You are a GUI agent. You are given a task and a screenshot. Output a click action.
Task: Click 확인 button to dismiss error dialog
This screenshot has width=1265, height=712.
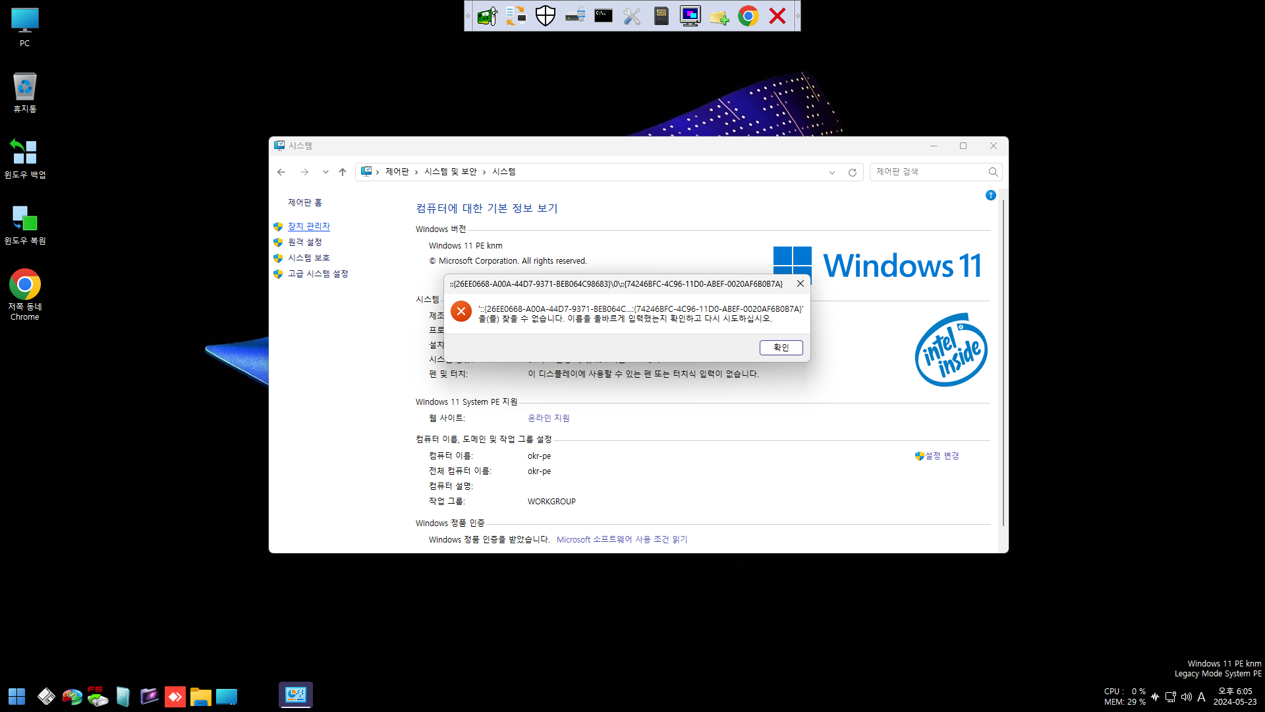coord(780,347)
